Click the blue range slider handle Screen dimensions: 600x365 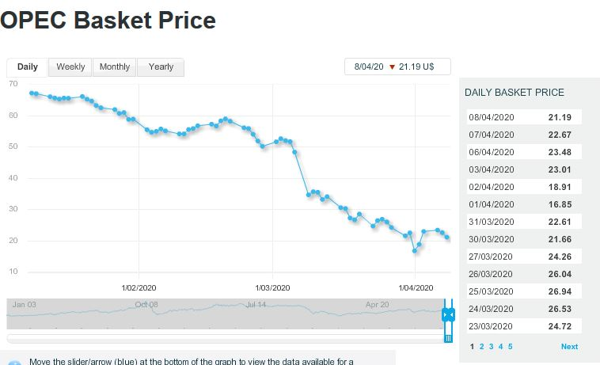click(448, 315)
